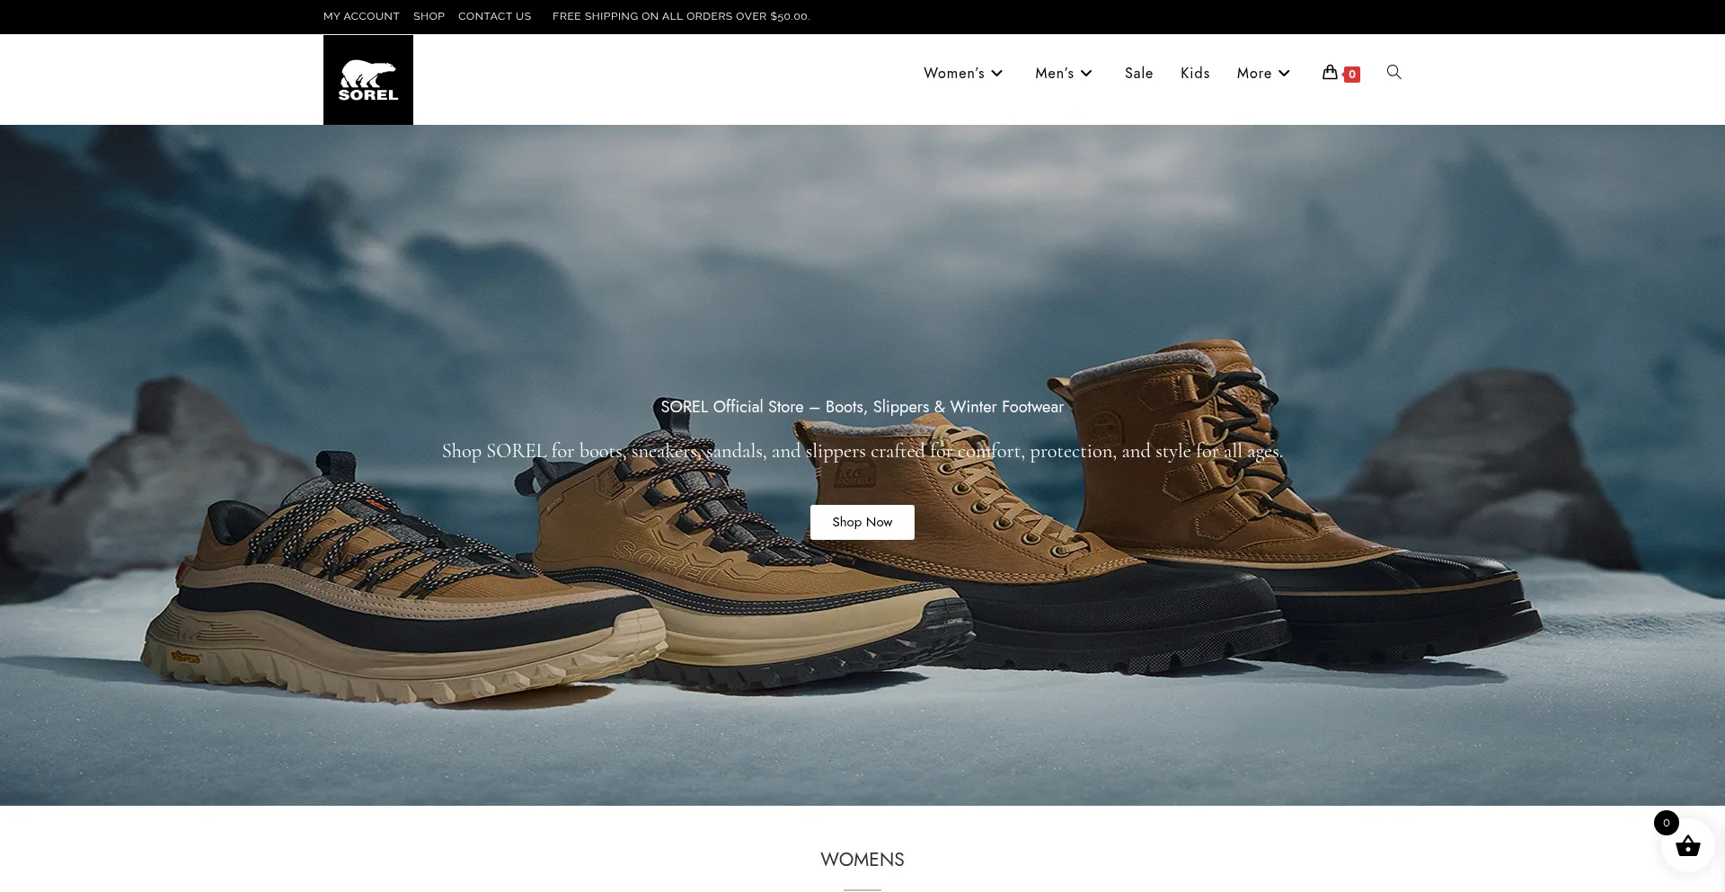Image resolution: width=1725 pixels, height=892 pixels.
Task: Open the shopping cart icon in the navbar
Action: pyautogui.click(x=1329, y=73)
